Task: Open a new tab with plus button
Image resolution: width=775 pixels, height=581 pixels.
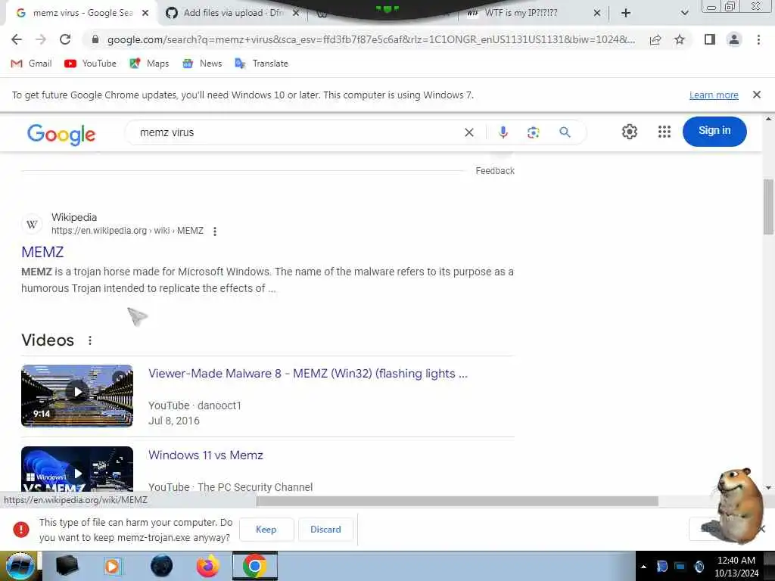Action: point(626,14)
